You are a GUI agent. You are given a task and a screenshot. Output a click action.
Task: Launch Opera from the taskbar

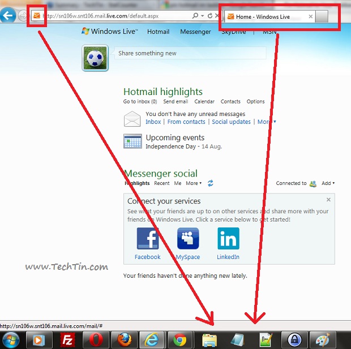(x=96, y=341)
